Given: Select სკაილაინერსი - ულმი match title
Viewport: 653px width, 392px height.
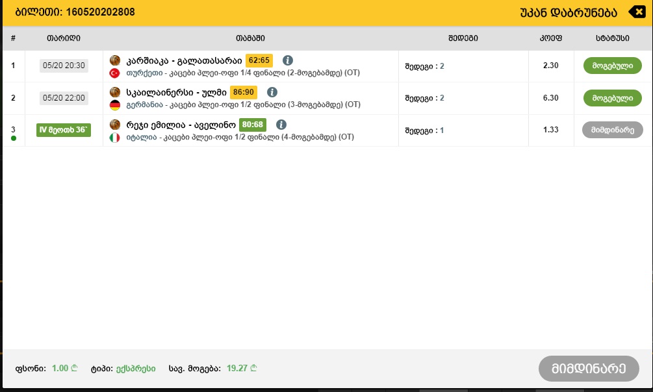Looking at the screenshot, I should coord(176,93).
